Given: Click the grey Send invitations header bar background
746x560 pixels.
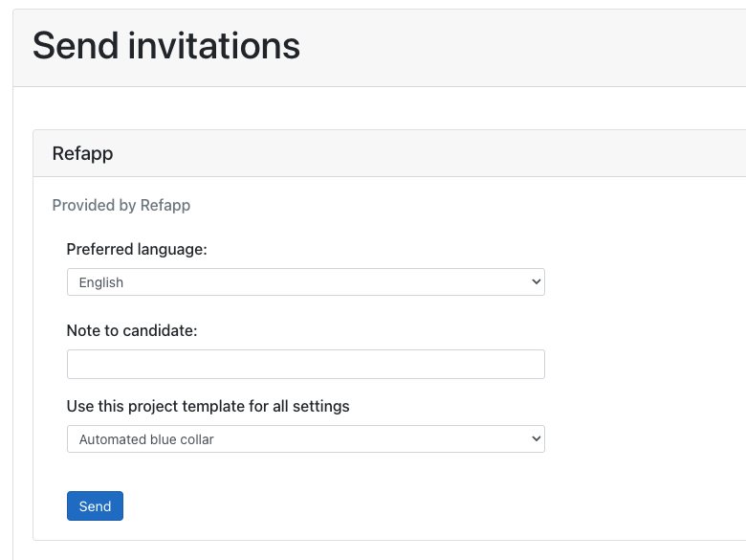Looking at the screenshot, I should [x=523, y=48].
